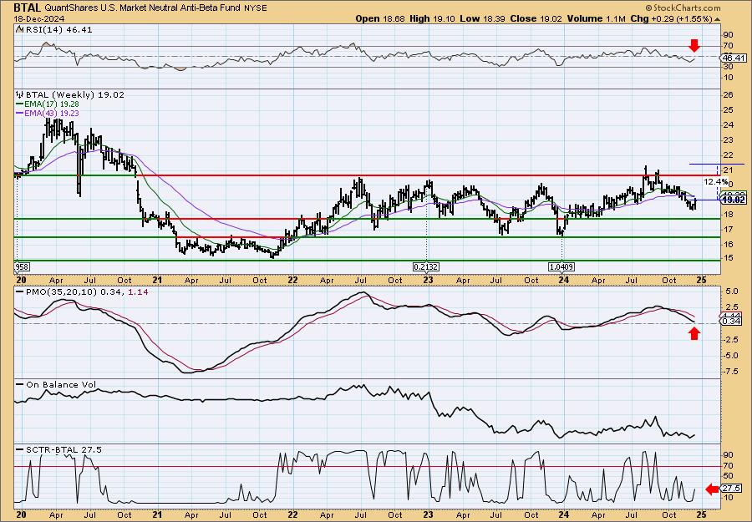Click the 1.0409 label near the 24 year mark

click(561, 266)
